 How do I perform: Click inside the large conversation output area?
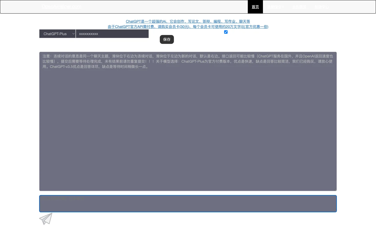(188, 131)
